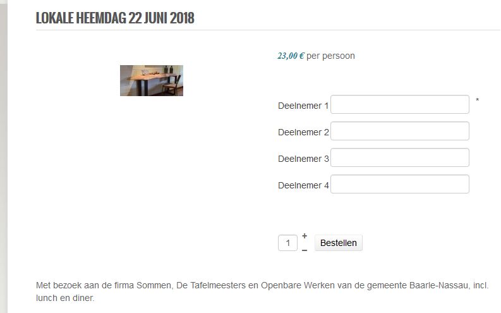
Task: Click the required asterisk next to Deelnemer 1
Action: tap(478, 101)
